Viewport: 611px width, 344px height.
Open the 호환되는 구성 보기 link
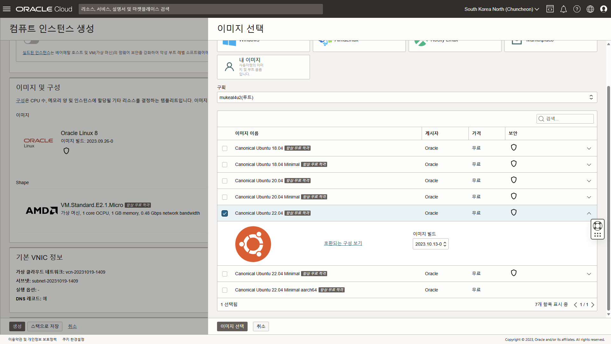coord(343,243)
